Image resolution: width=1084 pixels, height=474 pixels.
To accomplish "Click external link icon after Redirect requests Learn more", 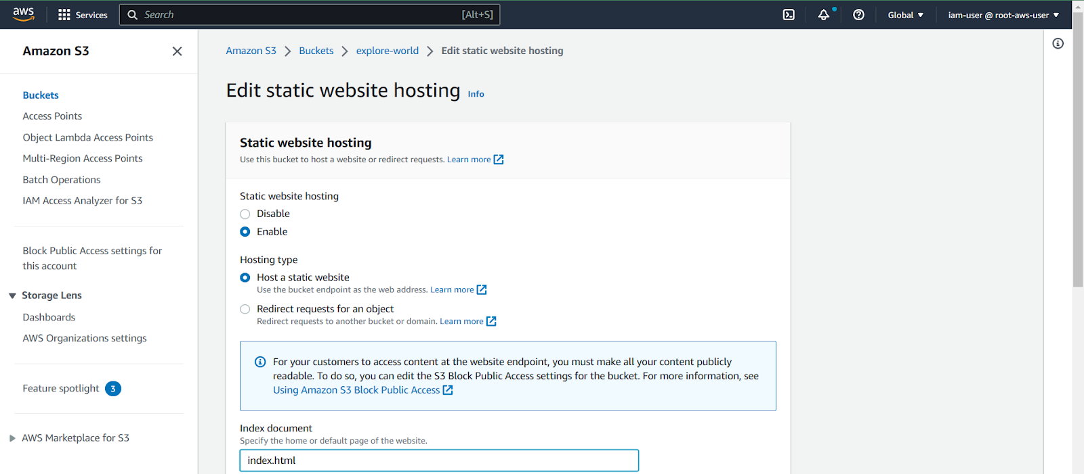I will click(491, 321).
